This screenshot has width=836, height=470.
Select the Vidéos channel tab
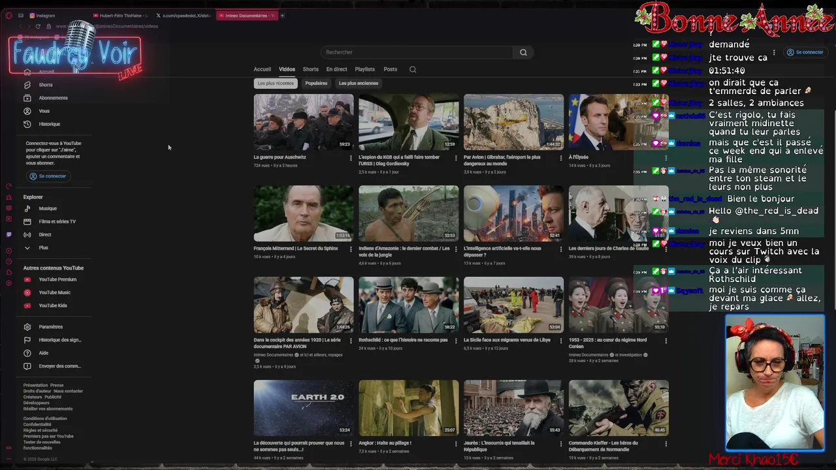[287, 69]
